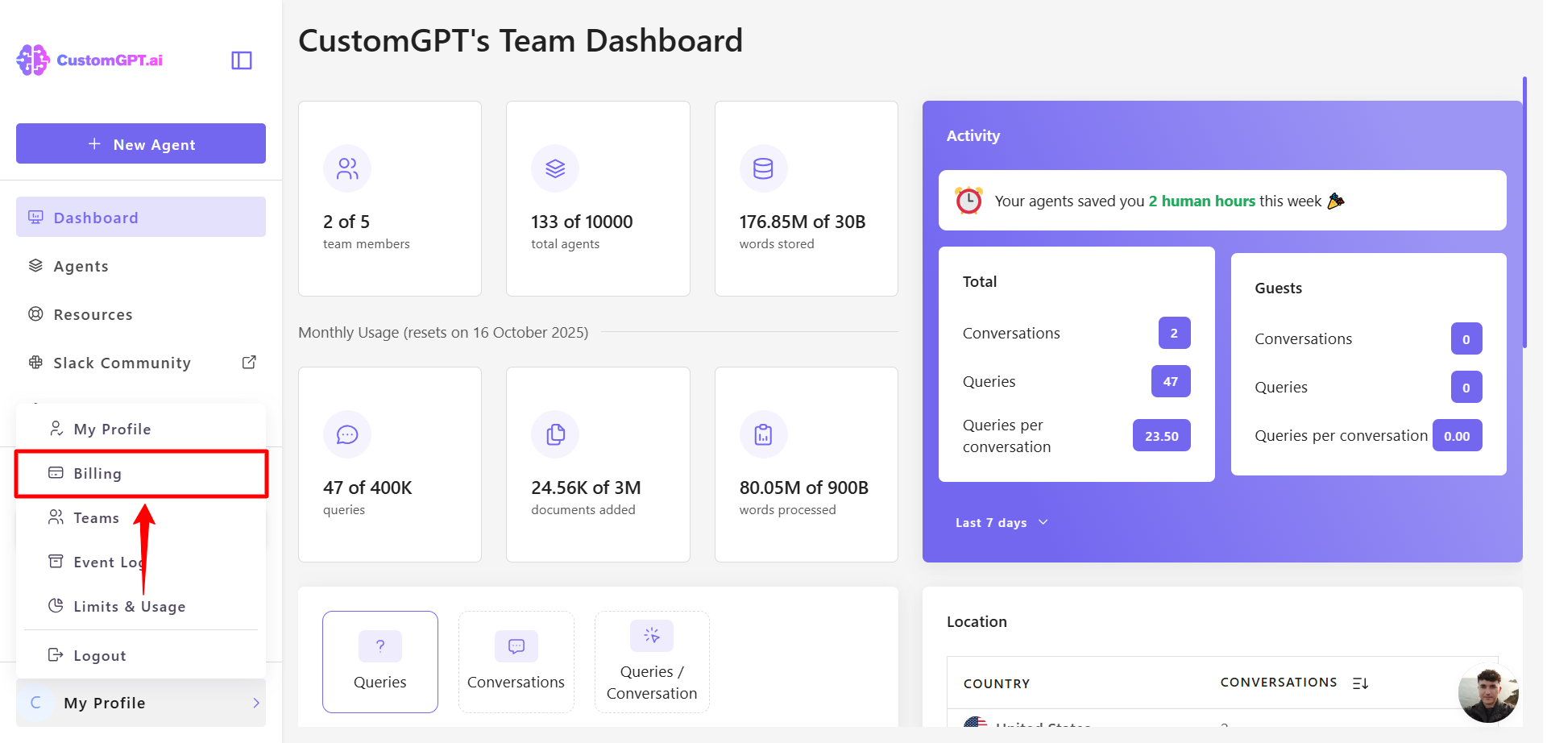Click the COUNTRY column header
Image resolution: width=1547 pixels, height=743 pixels.
click(x=997, y=683)
